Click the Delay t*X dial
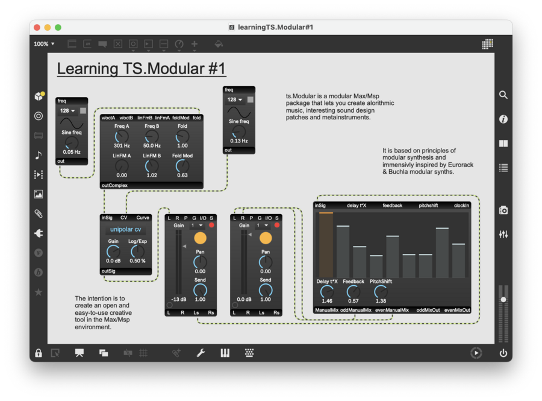Viewport: 542px width, 401px height. [327, 292]
